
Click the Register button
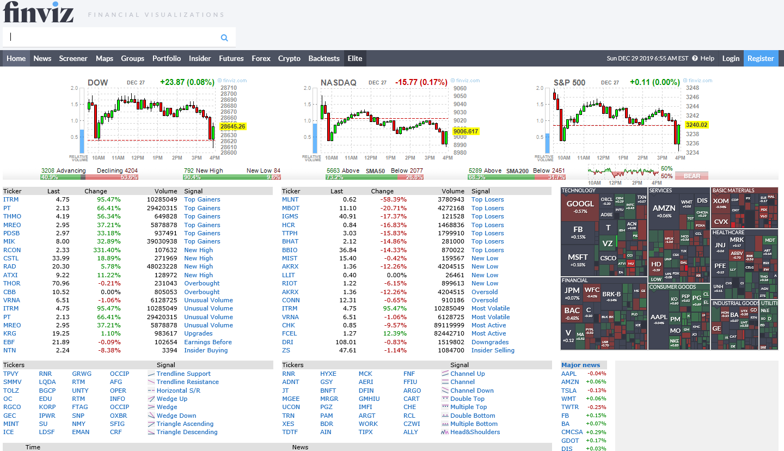coord(761,58)
